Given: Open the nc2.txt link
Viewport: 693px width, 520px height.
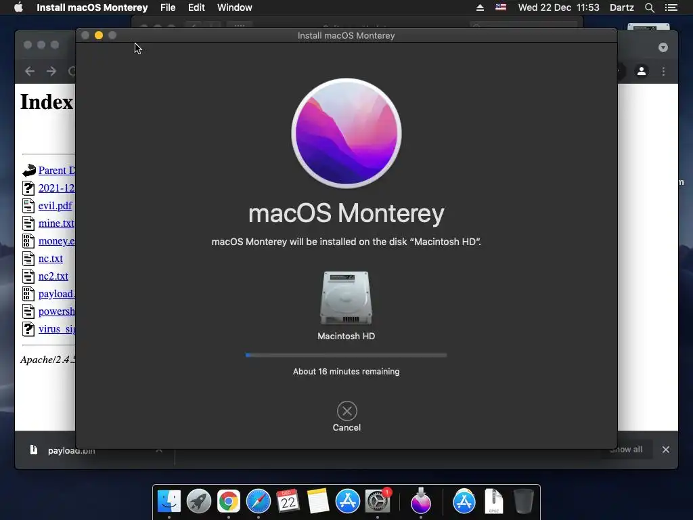Looking at the screenshot, I should click(53, 276).
